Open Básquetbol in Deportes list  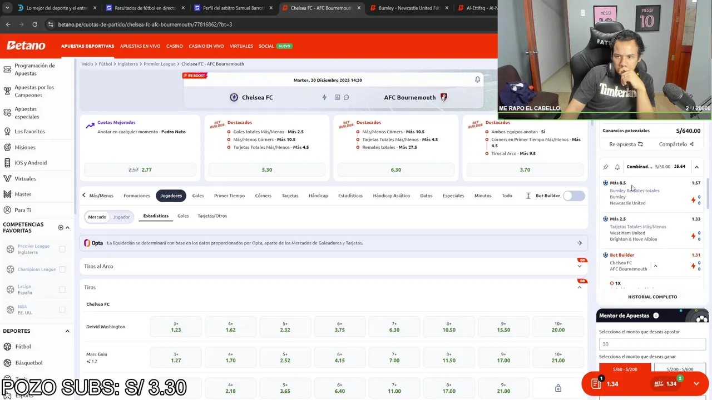[x=29, y=363]
